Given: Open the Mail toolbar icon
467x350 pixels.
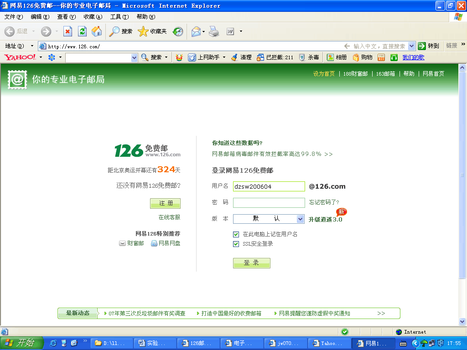Looking at the screenshot, I should click(196, 31).
